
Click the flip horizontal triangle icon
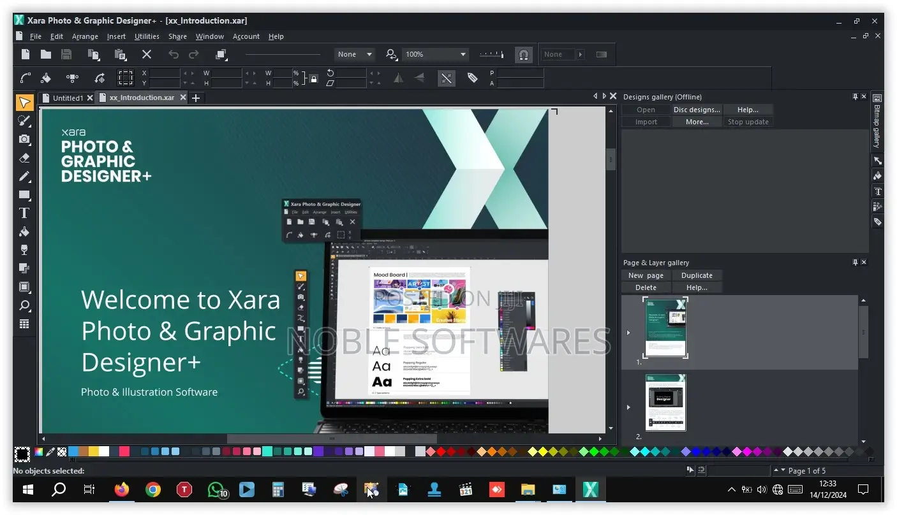tap(399, 78)
